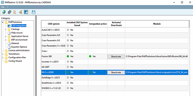
Task: Select the Exporter Options tree item
Action: click(19, 47)
